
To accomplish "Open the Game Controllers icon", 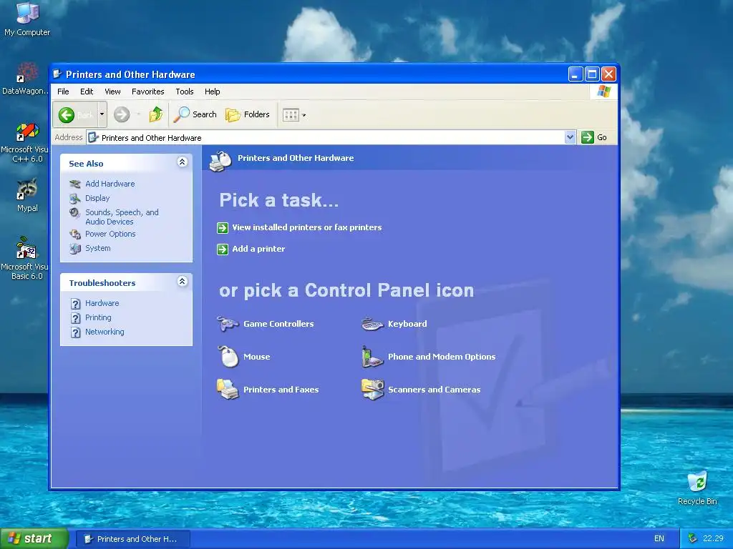I will [x=228, y=324].
